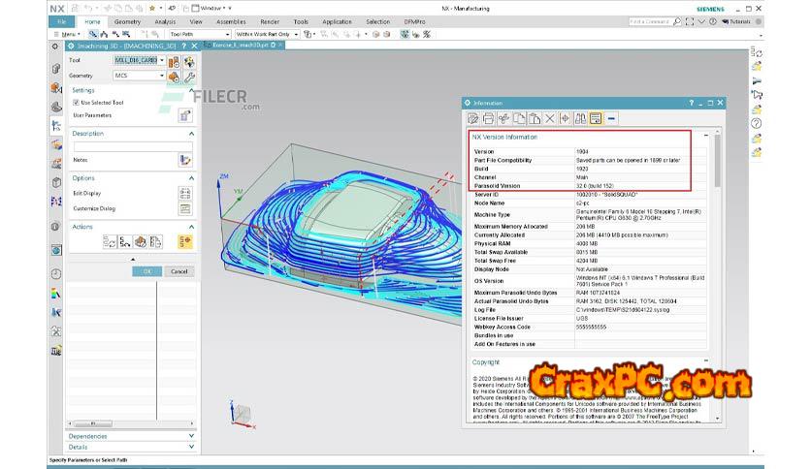
Task: Switch to the Assemblies ribbon tab
Action: (231, 20)
